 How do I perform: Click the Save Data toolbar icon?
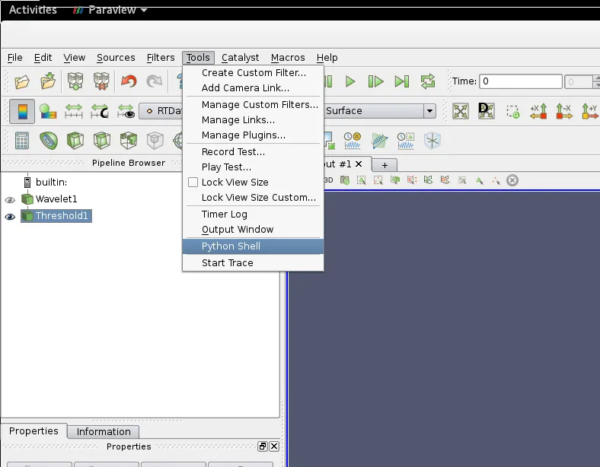pyautogui.click(x=48, y=81)
